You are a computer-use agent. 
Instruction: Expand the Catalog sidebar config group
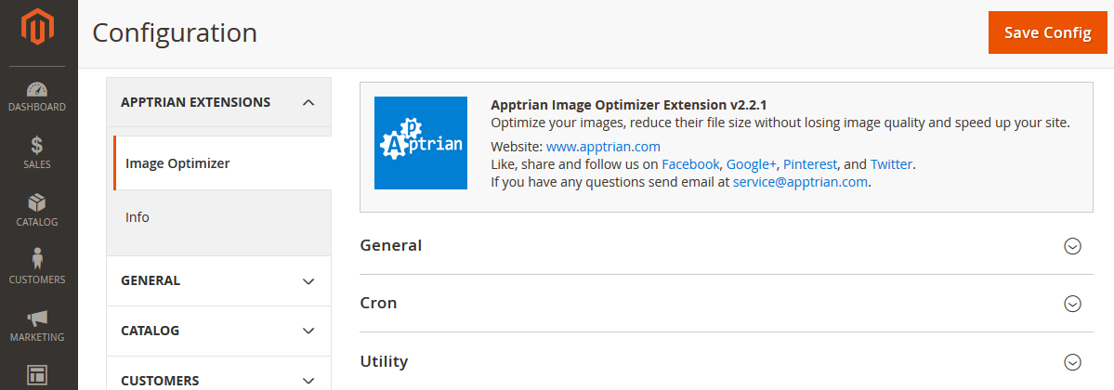[x=308, y=331]
